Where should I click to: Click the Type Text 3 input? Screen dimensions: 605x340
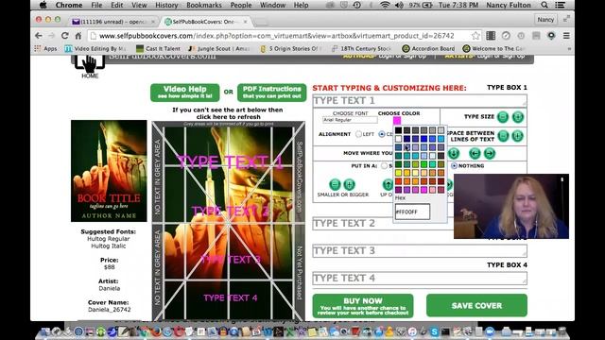click(420, 251)
